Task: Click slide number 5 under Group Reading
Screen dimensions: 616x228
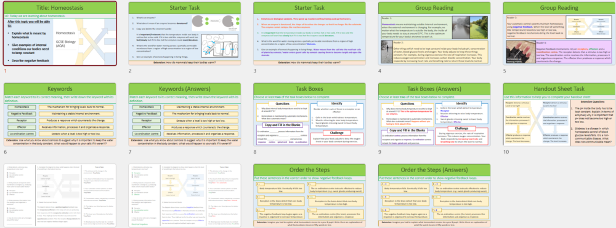Action: (x=505, y=71)
